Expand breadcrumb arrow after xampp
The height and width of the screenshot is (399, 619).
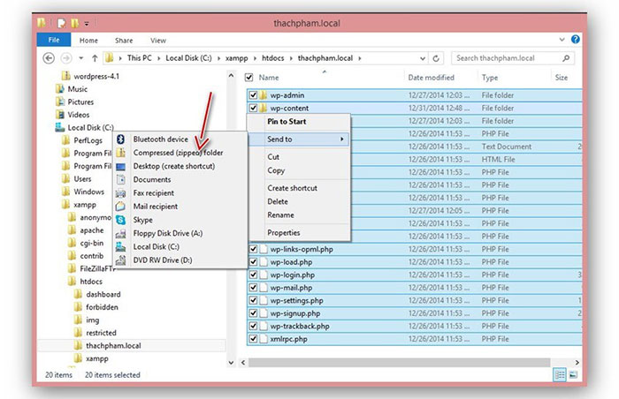pyautogui.click(x=255, y=58)
